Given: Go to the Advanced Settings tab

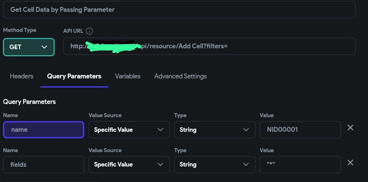Looking at the screenshot, I should (180, 76).
